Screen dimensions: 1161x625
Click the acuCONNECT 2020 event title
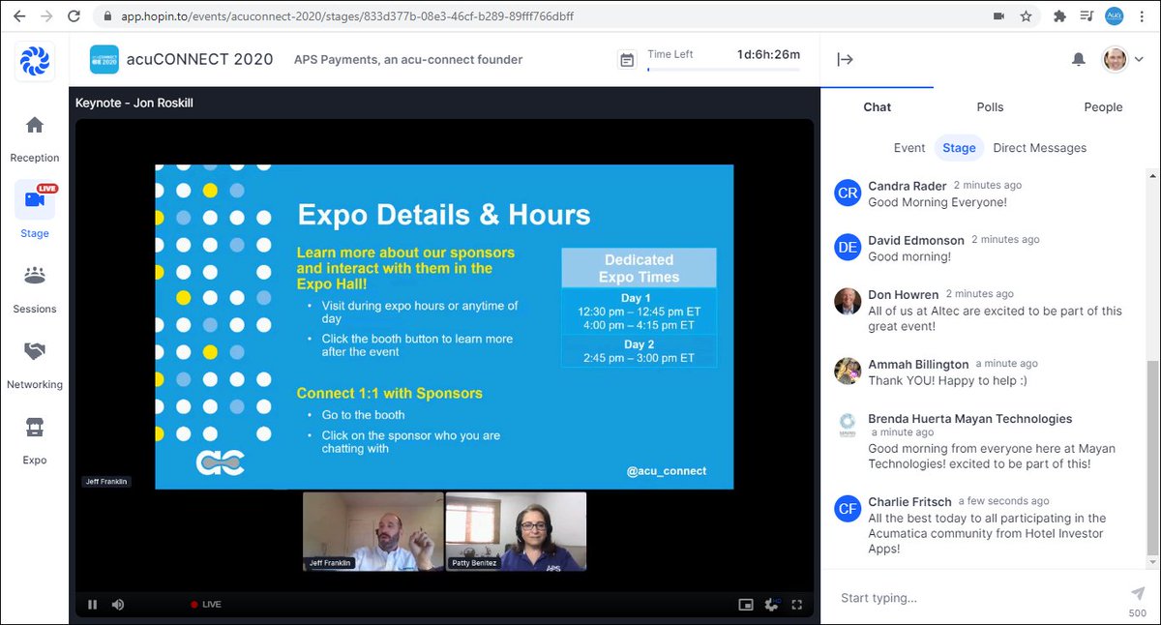click(201, 60)
